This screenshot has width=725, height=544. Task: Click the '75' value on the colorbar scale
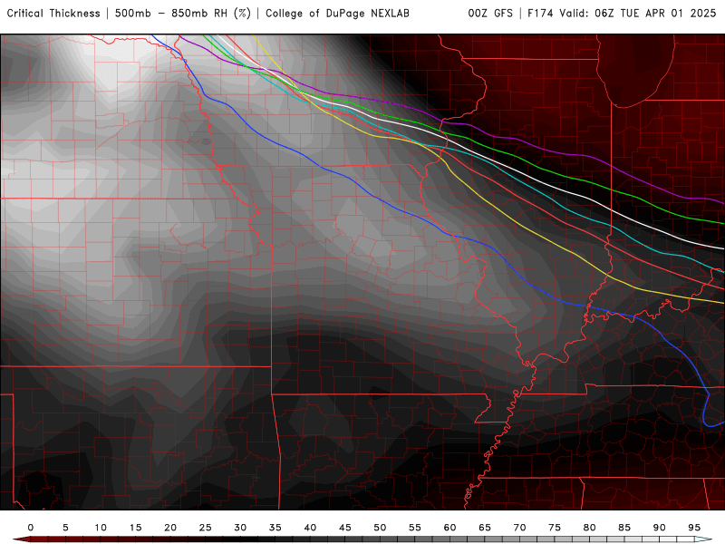tap(555, 528)
